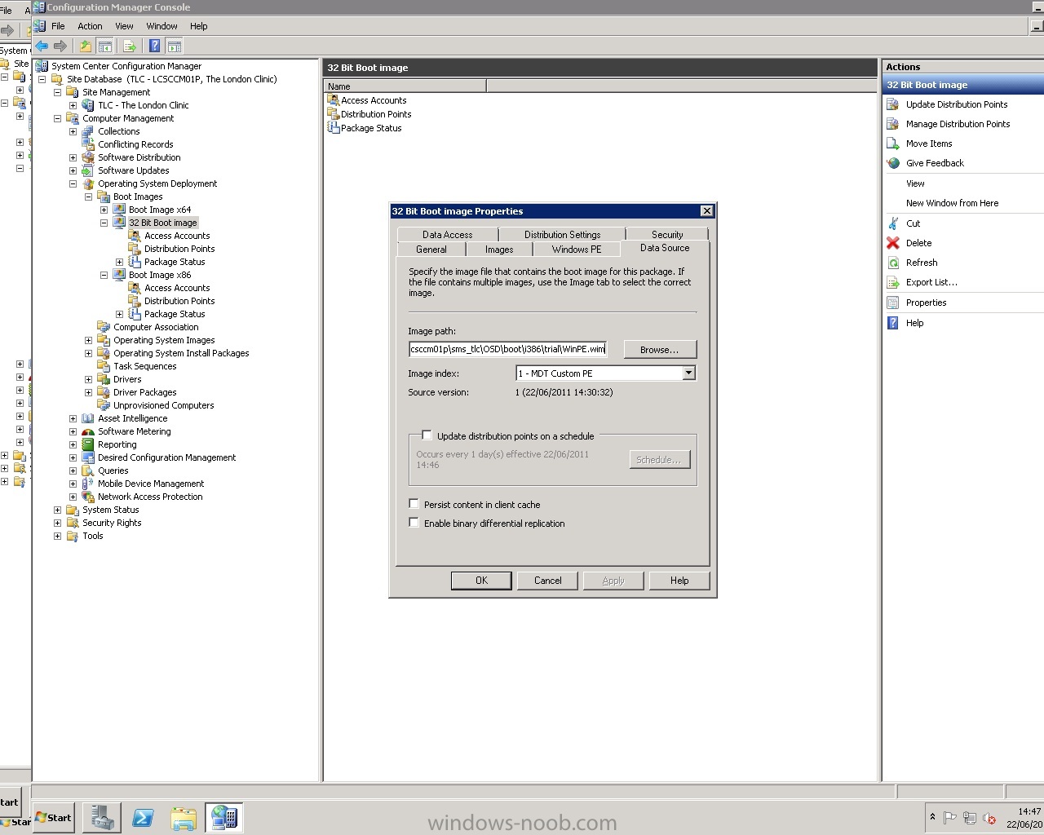
Task: Click the forward arrow toolbar icon
Action: coord(60,46)
